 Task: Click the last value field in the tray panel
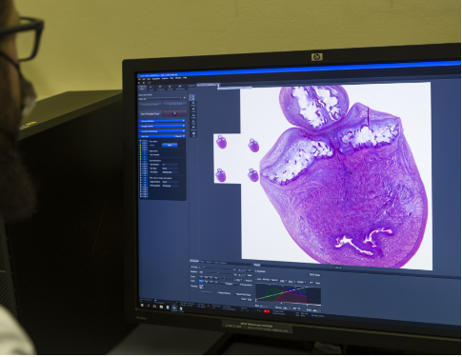click(x=170, y=186)
